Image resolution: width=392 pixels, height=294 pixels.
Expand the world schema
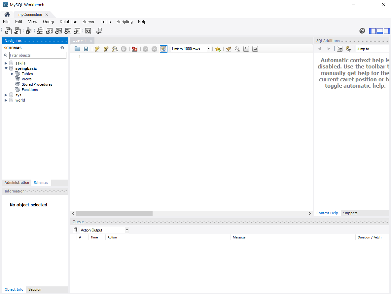click(6, 100)
